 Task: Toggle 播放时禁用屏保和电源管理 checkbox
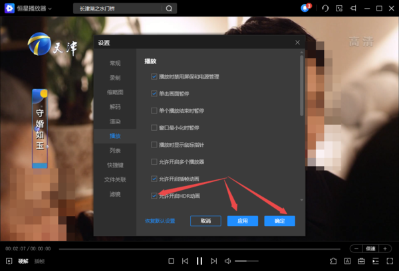coord(154,77)
